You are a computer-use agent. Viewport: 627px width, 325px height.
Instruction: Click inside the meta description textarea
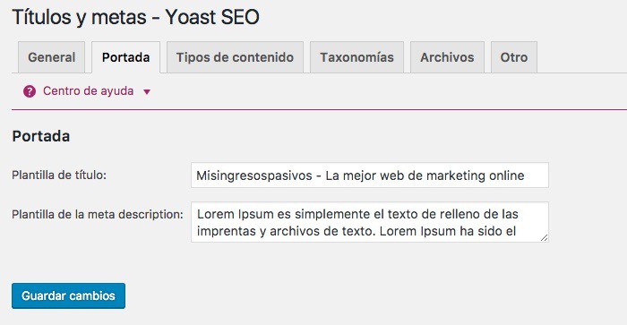[x=369, y=222]
